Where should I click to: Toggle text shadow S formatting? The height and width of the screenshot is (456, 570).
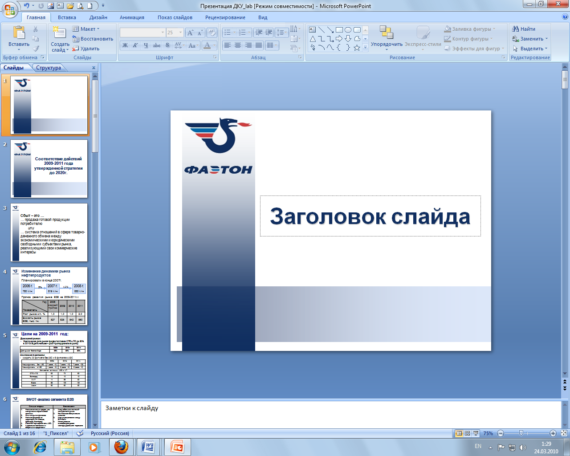point(167,45)
